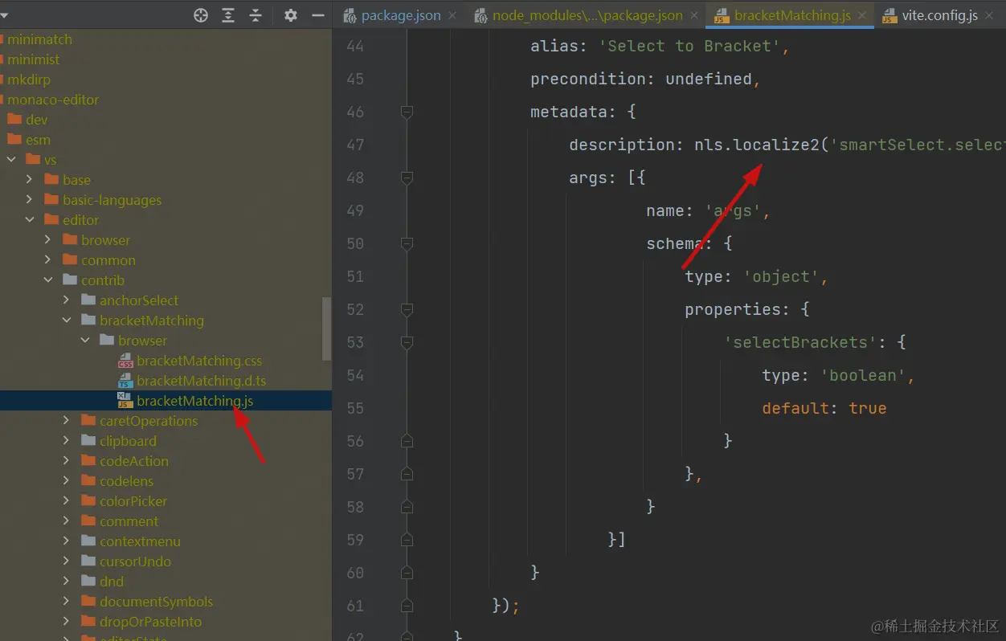The image size is (1006, 641).
Task: Fold the selectBrackets block at line 53
Action: [407, 342]
